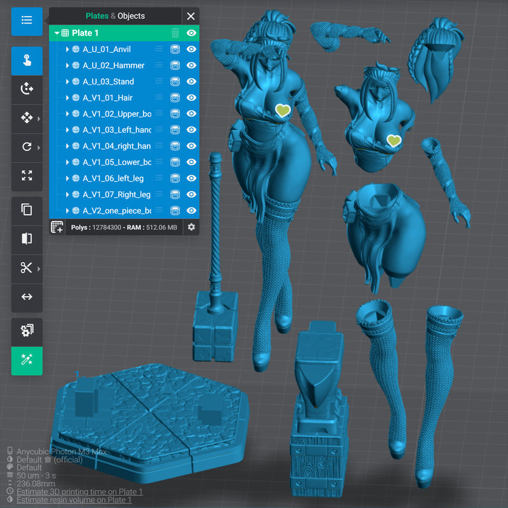
Task: Expand the A_U_02_Hammer tree row
Action: click(x=67, y=65)
